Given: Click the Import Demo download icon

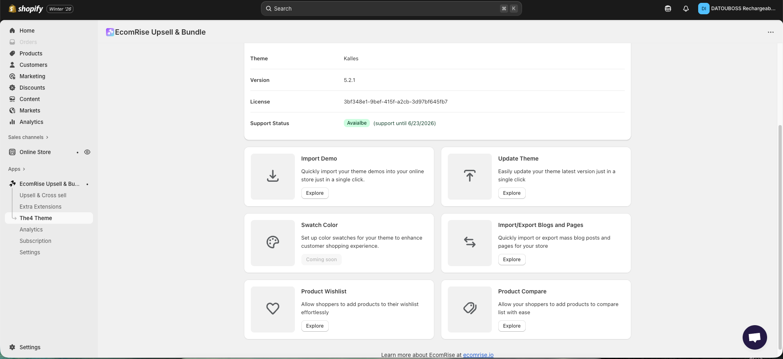Looking at the screenshot, I should [273, 176].
